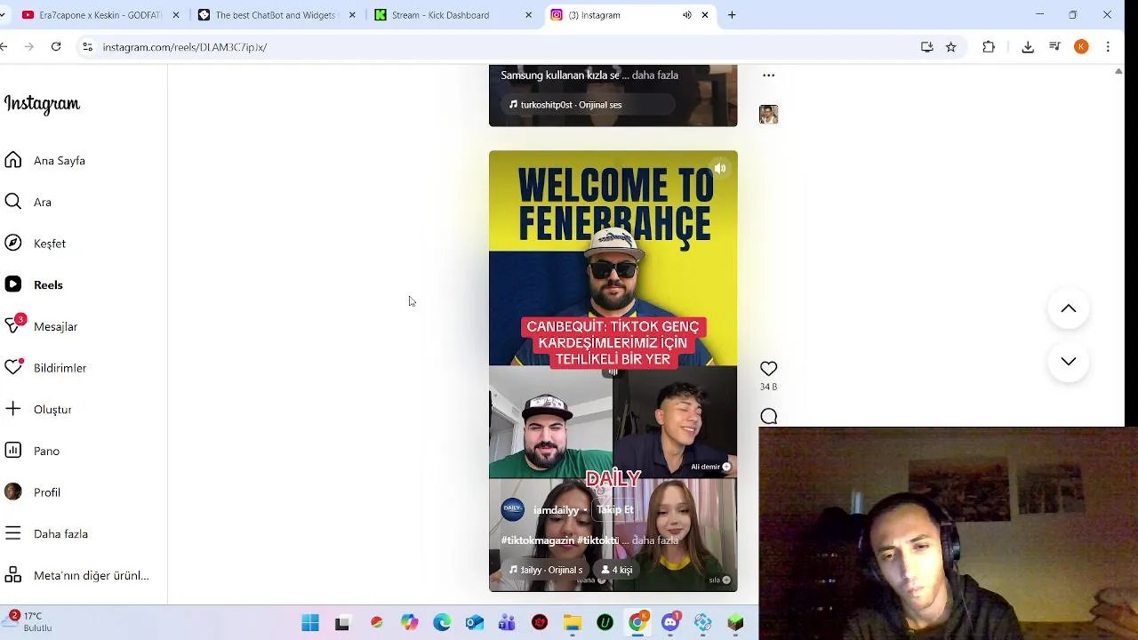Open audio thumbnail of previous reel
This screenshot has width=1138, height=640.
pos(769,114)
